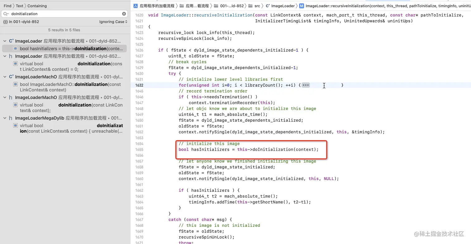Click line number 1655 in gutter
471x244 pixels.
tap(139, 149)
